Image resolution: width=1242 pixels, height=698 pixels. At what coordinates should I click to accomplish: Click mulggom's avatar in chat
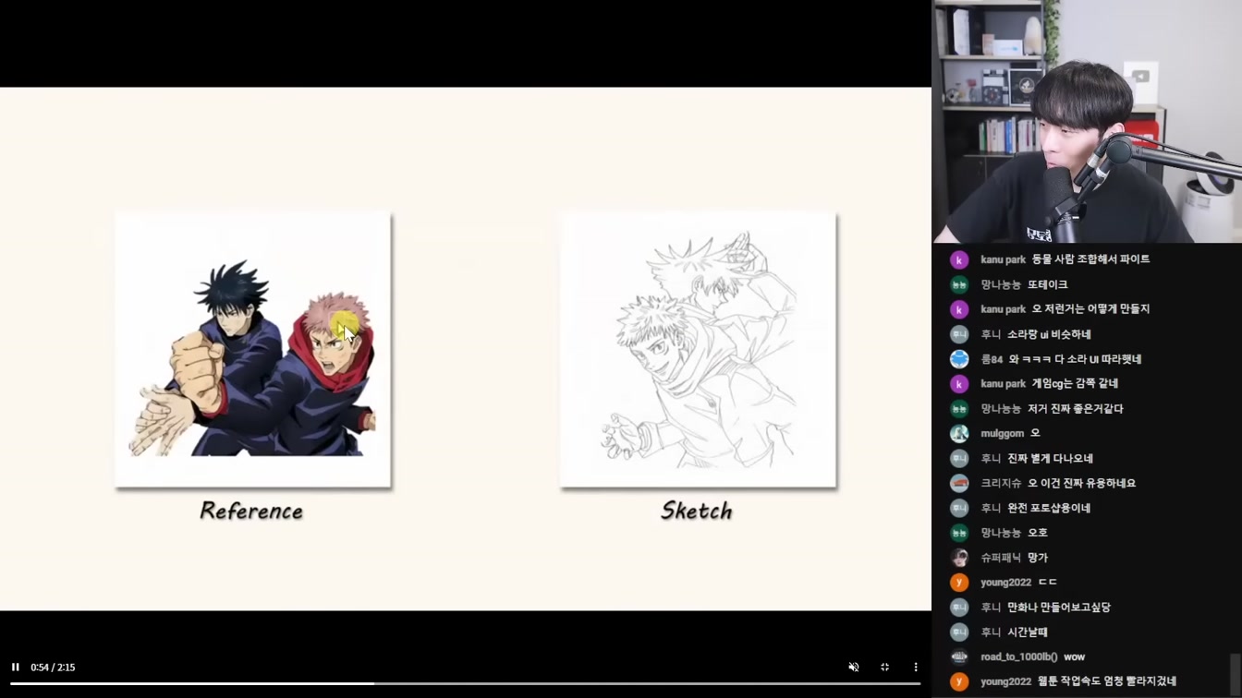pyautogui.click(x=959, y=433)
